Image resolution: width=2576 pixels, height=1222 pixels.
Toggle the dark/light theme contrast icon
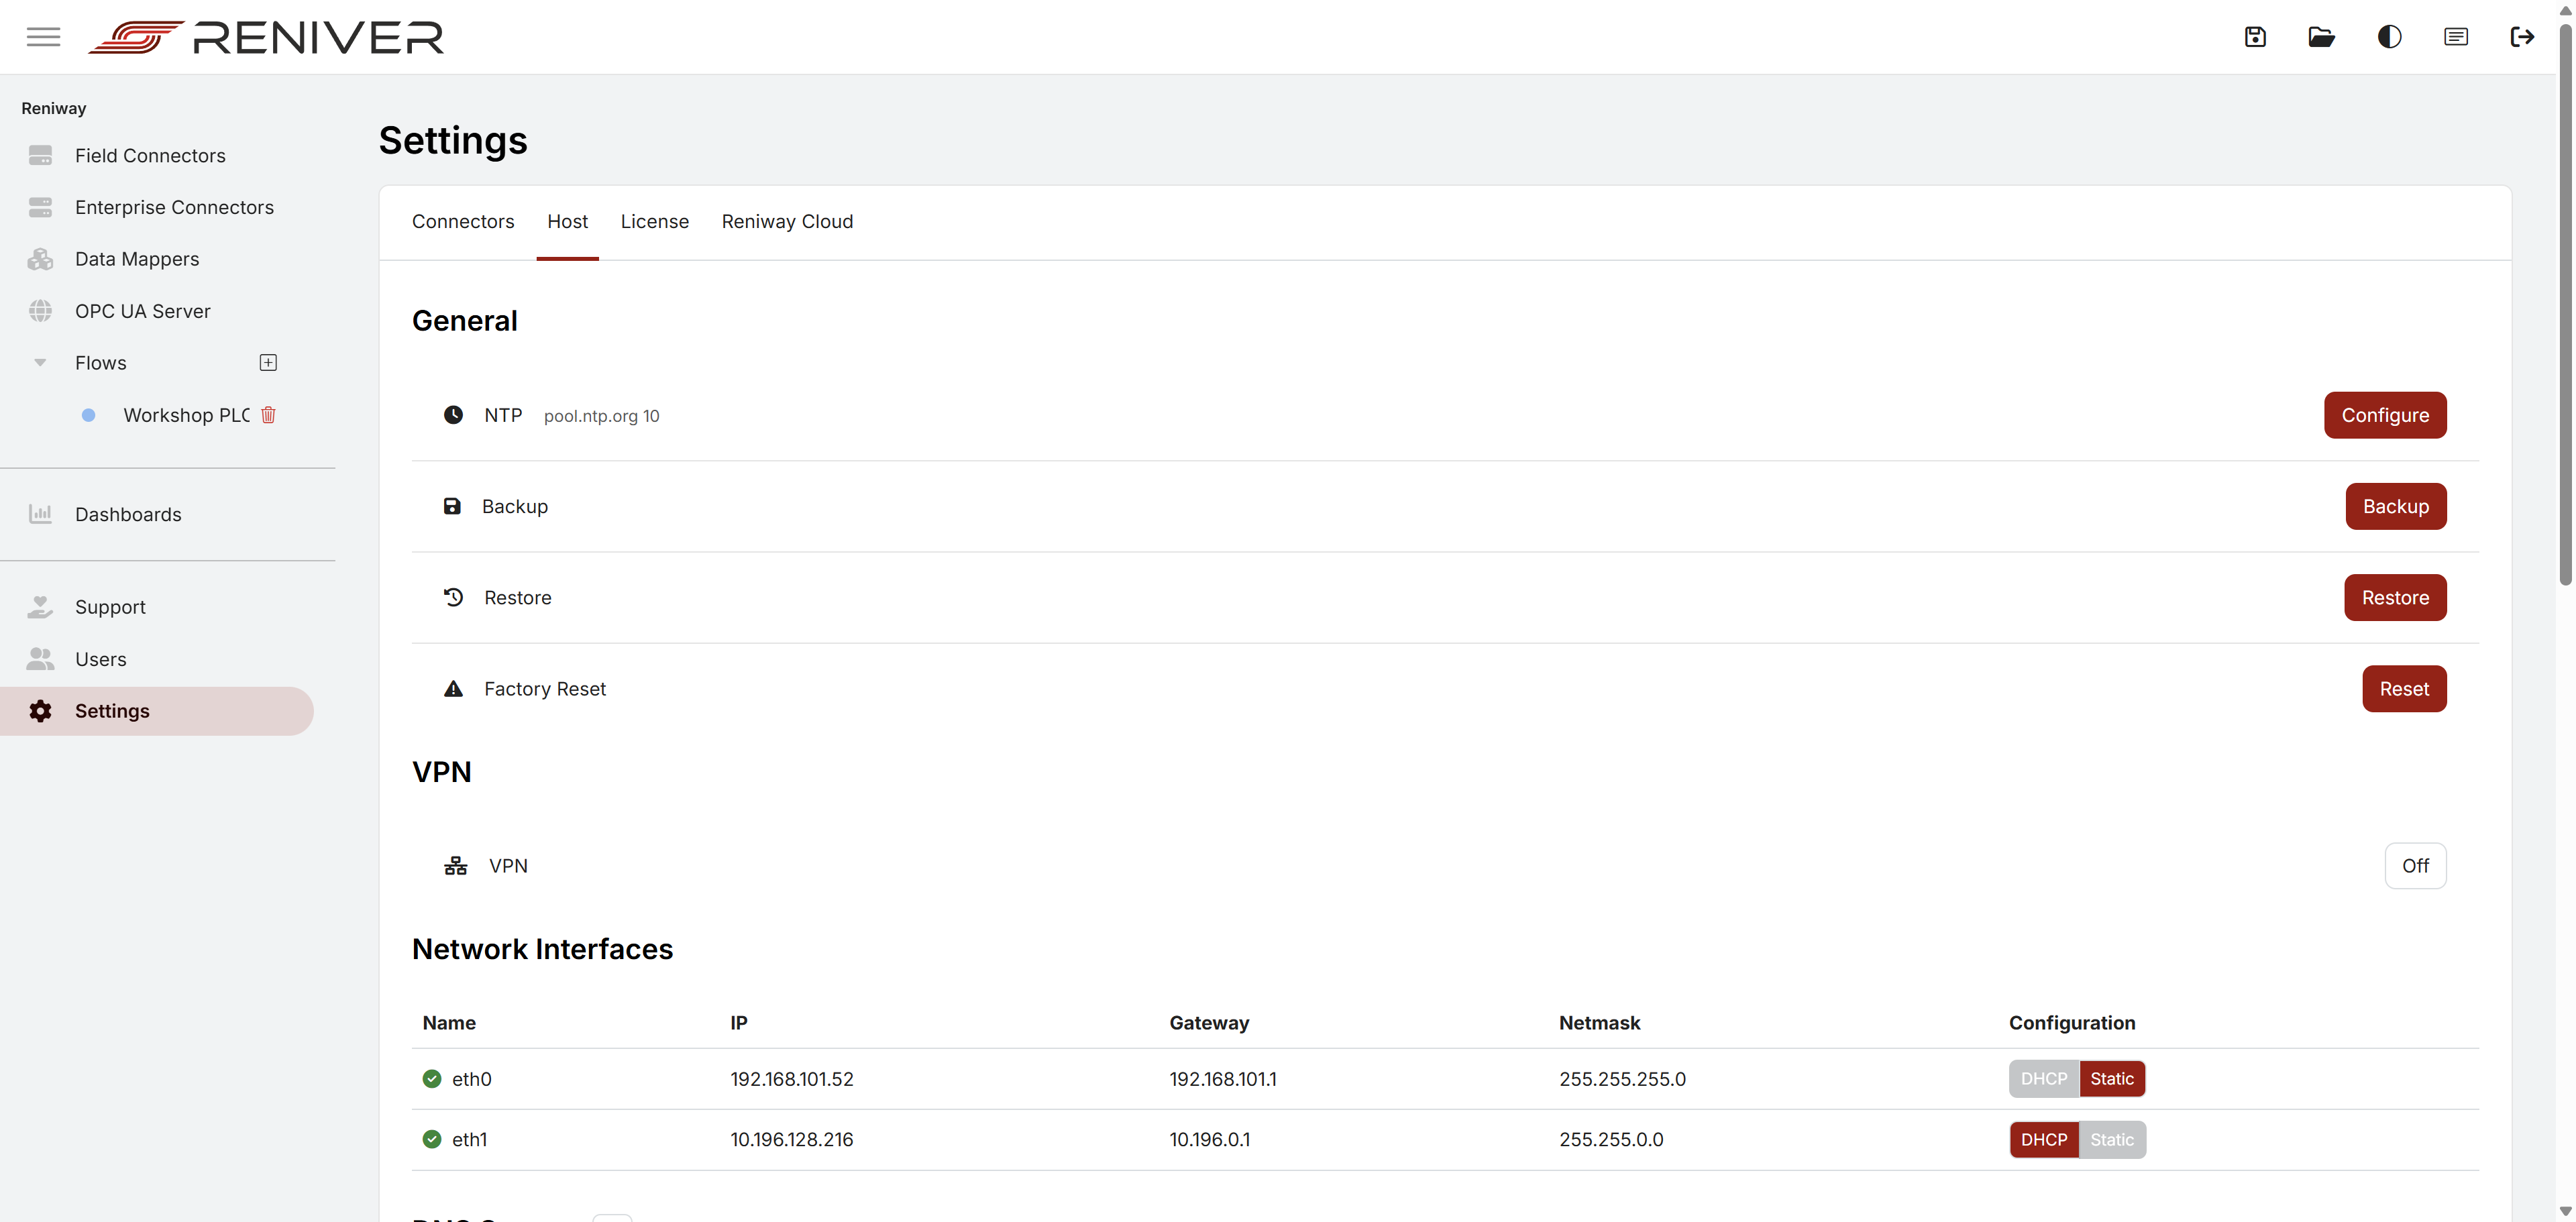coord(2390,36)
